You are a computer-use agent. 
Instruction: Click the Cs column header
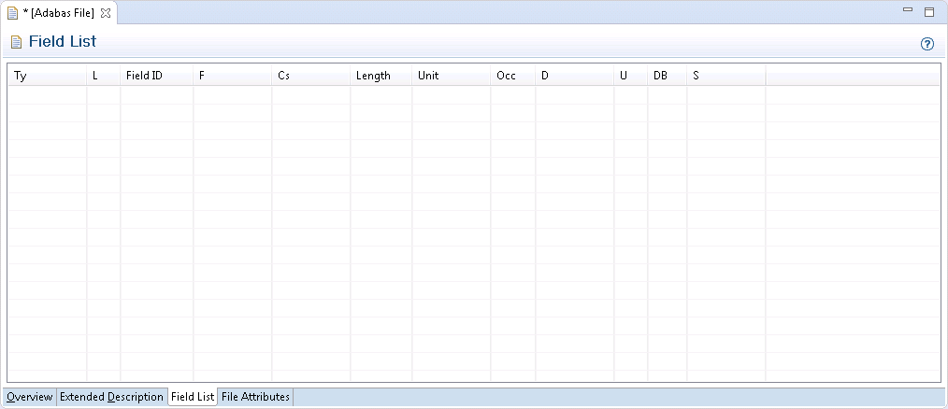pos(310,76)
